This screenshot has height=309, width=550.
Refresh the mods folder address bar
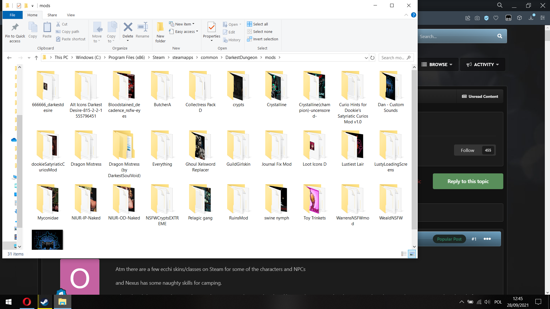372,58
